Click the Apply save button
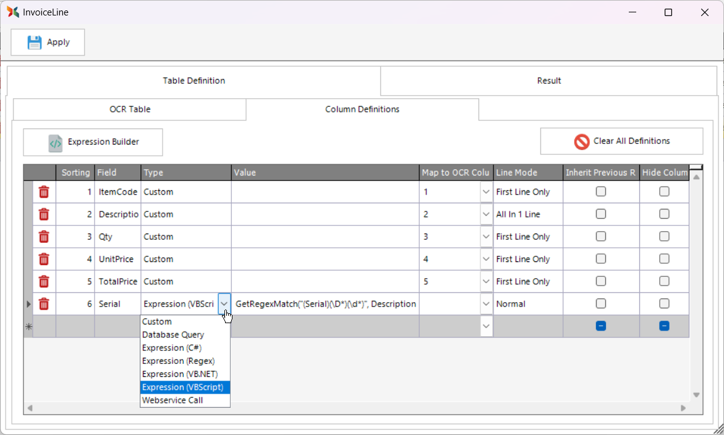Viewport: 724px width, 435px height. [x=48, y=42]
